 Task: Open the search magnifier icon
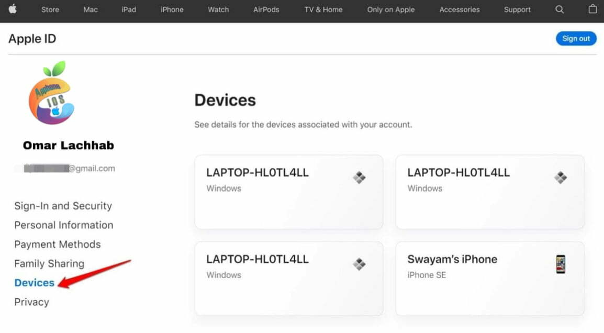[560, 9]
